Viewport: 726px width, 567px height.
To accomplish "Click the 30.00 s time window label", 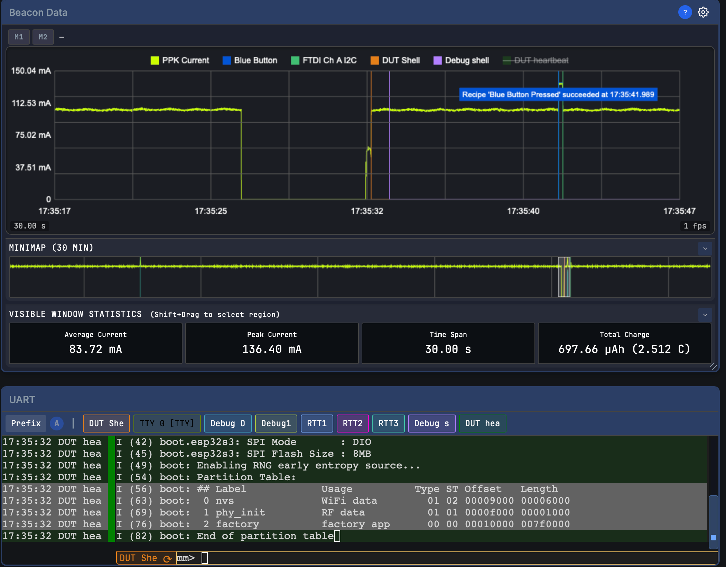I will point(29,226).
